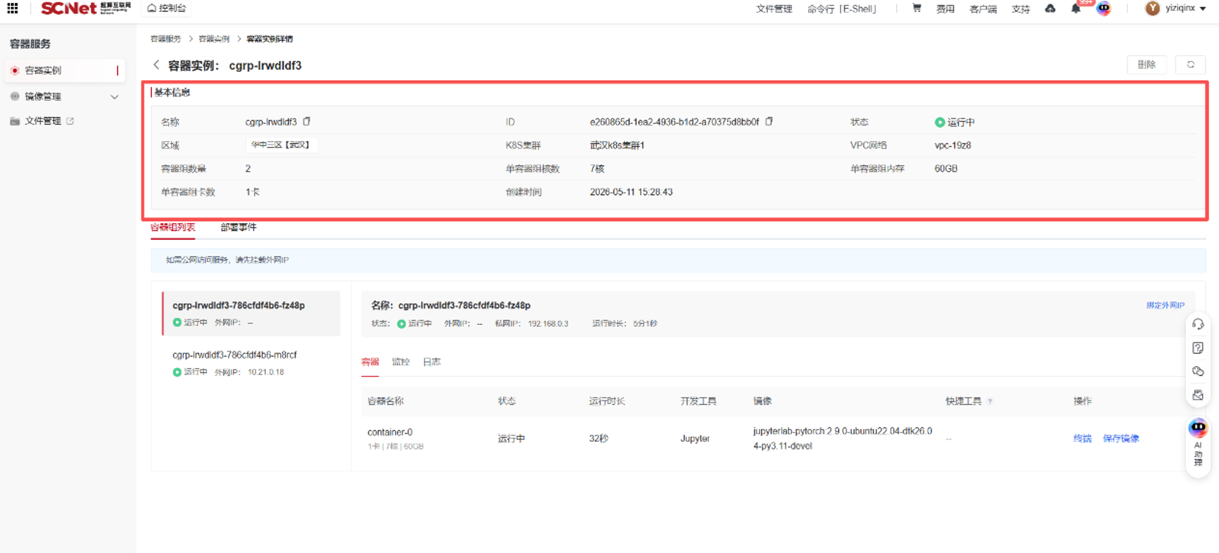
Task: Switch to the 监控 sub-tab
Action: click(x=400, y=362)
